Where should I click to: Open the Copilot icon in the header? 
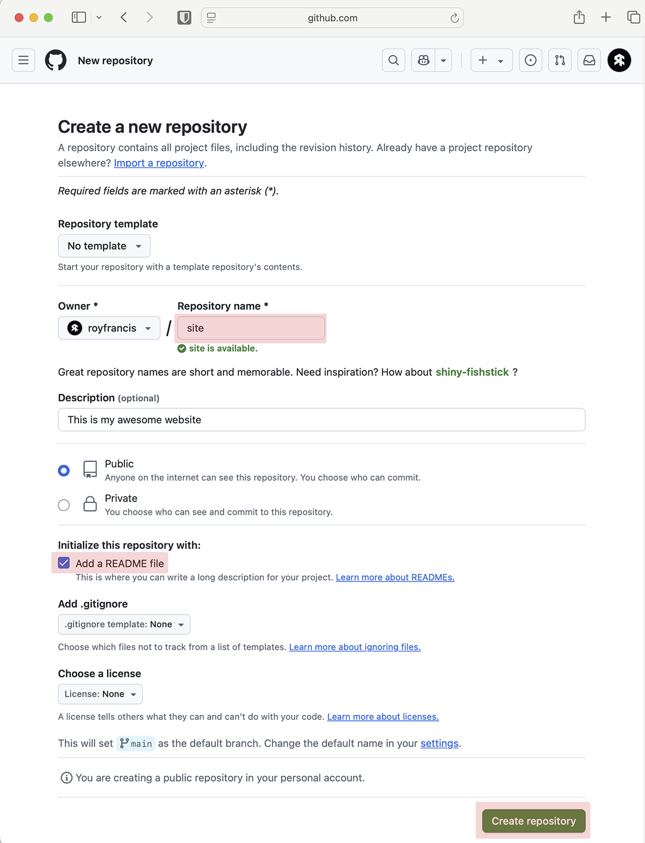[424, 60]
